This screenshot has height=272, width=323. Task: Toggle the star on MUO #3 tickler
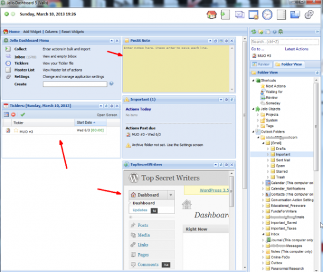(16, 131)
